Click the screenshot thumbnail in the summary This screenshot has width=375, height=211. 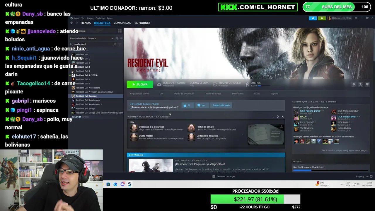[266, 135]
